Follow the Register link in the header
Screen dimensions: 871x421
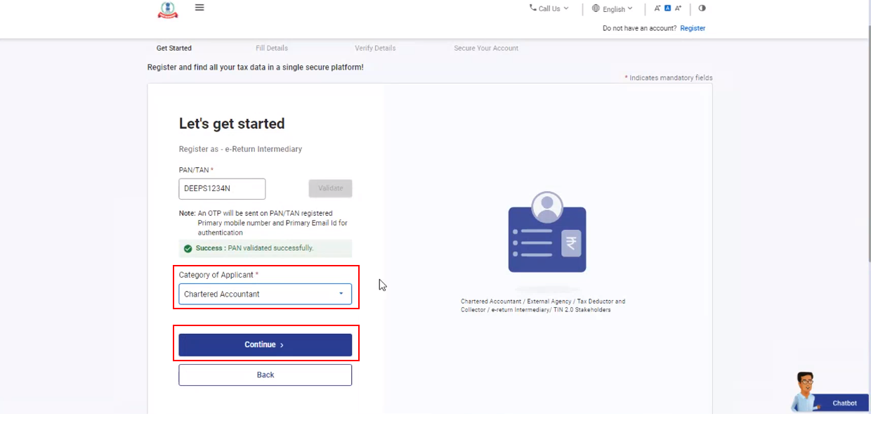click(x=693, y=28)
